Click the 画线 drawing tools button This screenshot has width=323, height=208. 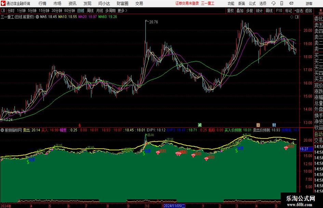pyautogui.click(x=269, y=11)
